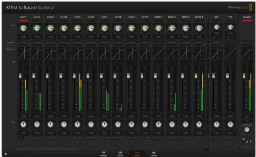
Task: Open the Master dynamics graph
Action: [x=247, y=53]
